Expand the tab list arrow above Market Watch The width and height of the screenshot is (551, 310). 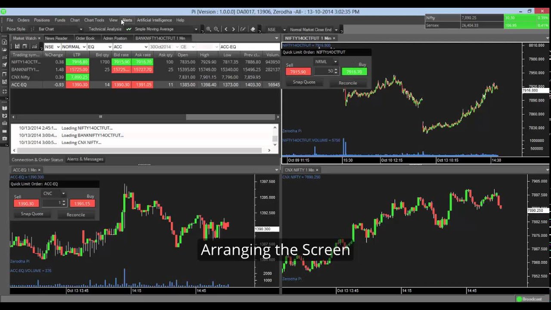pos(276,38)
